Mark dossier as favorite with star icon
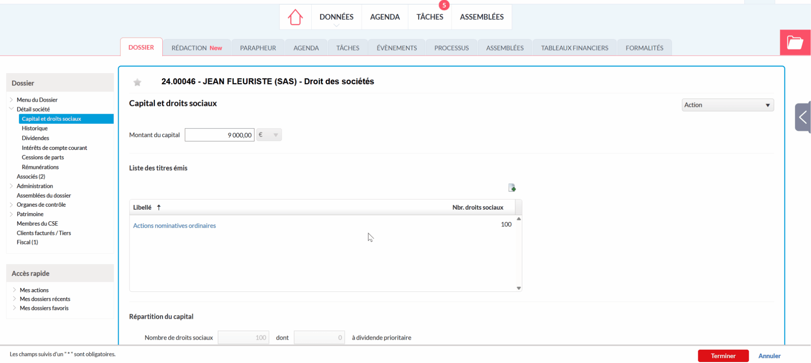The image size is (811, 363). coord(137,82)
